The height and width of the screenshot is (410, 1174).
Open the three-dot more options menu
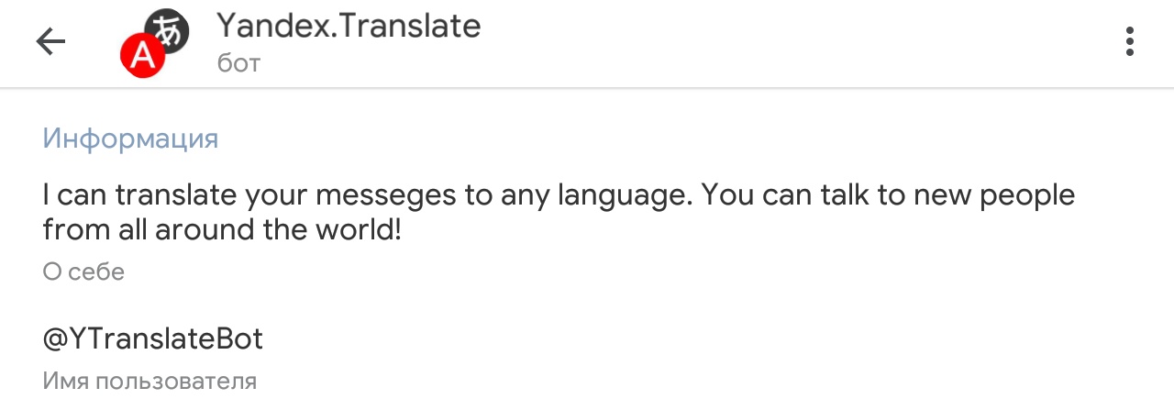pos(1129,41)
